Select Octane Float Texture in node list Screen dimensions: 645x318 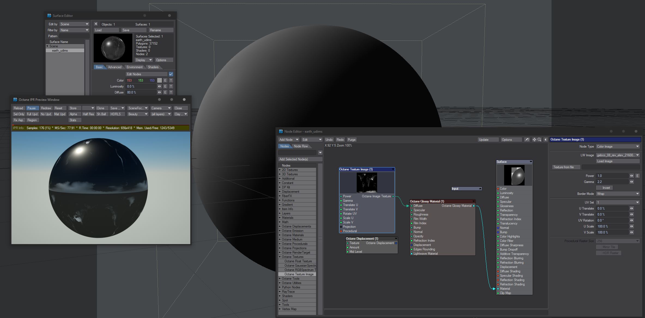point(298,261)
